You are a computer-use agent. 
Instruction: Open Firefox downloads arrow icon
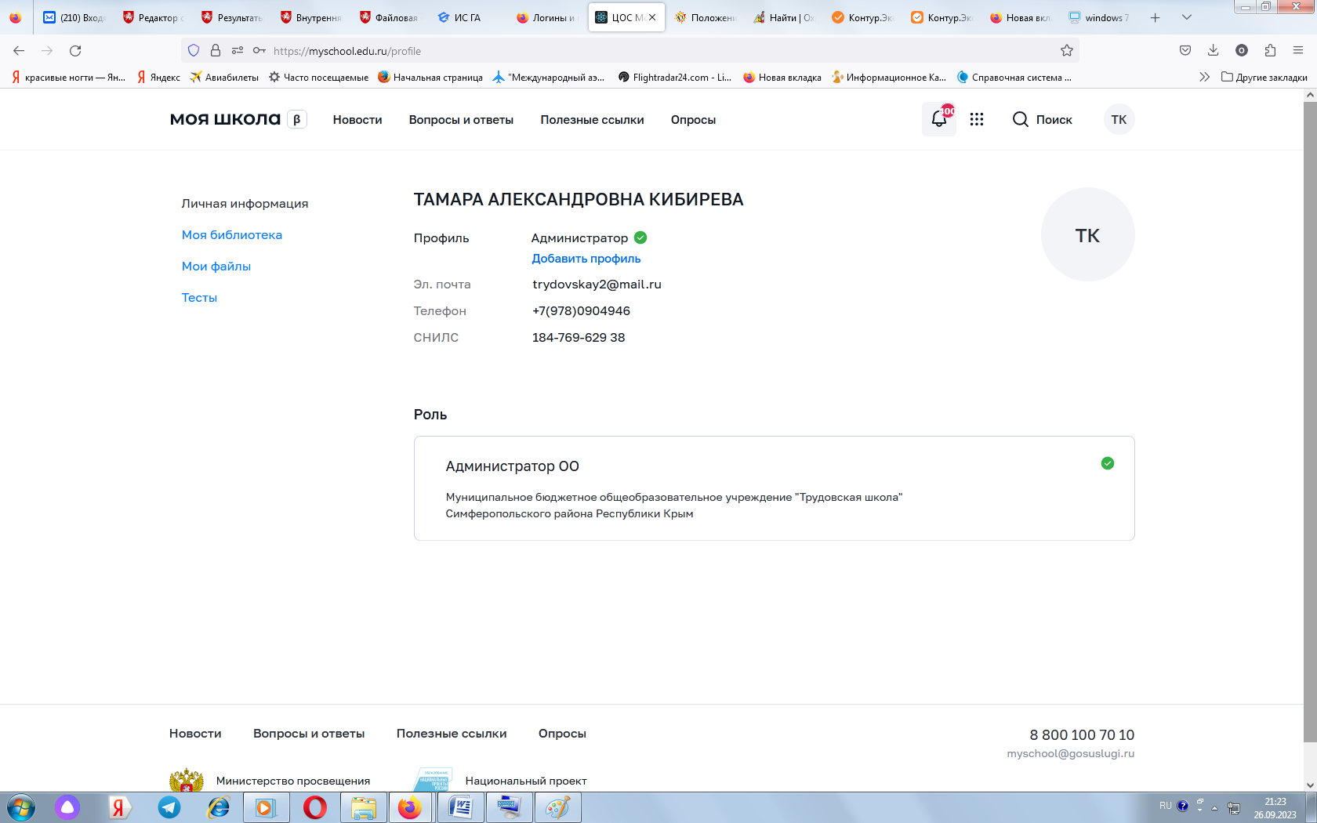point(1213,51)
